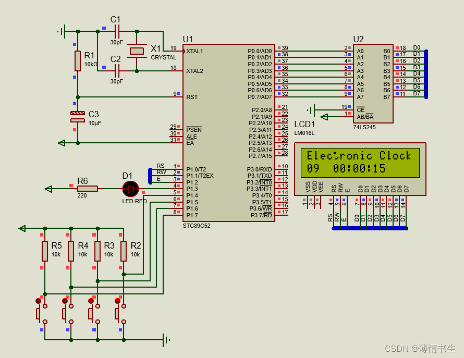The image size is (464, 358).
Task: Click the P0.7/AD7 pin label
Action: coord(260,97)
